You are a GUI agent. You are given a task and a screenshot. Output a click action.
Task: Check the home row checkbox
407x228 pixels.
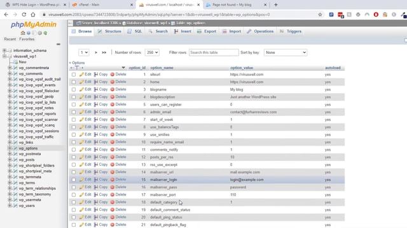[x=74, y=82]
